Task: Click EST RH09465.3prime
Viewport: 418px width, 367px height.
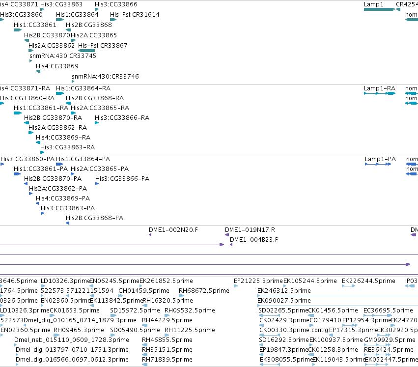Action: pos(79,331)
